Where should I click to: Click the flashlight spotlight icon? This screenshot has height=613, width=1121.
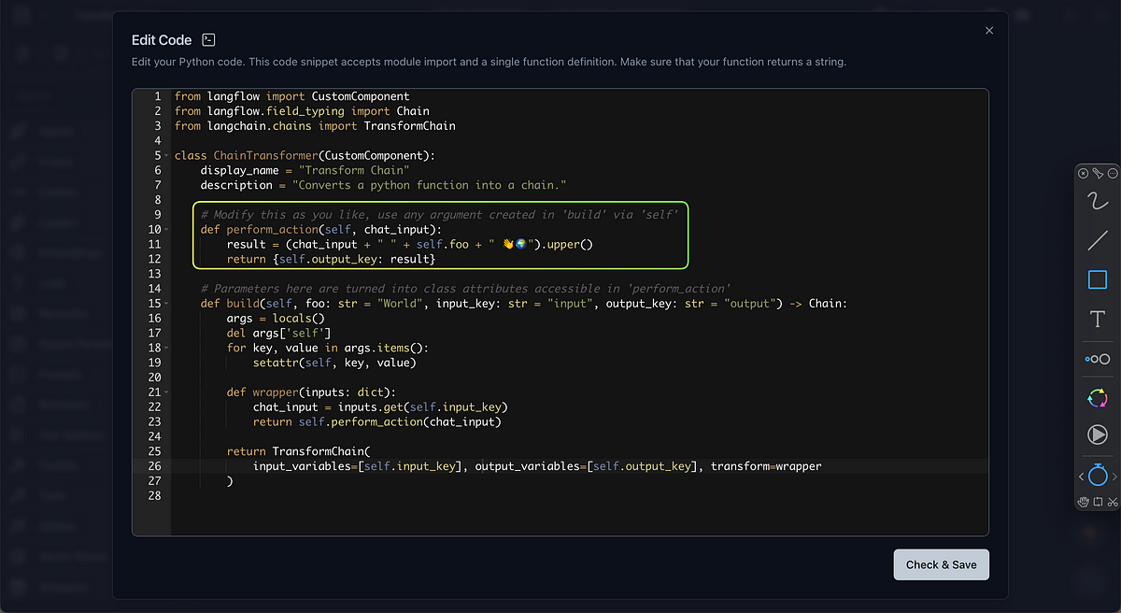click(1099, 173)
